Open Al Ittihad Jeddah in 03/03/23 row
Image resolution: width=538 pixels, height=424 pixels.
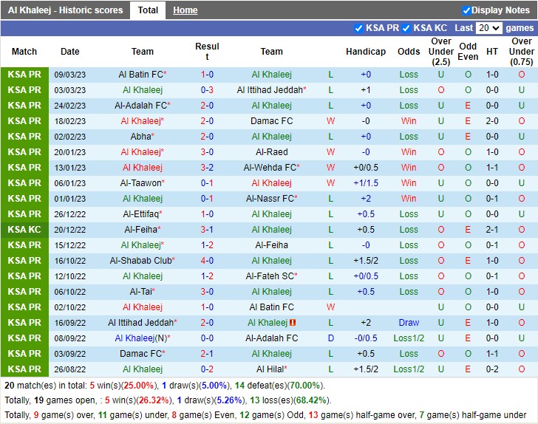point(271,90)
